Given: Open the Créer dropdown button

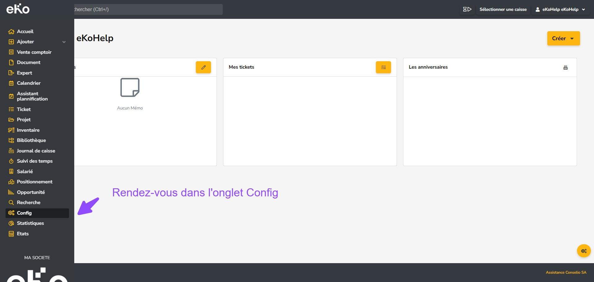Looking at the screenshot, I should tap(563, 38).
